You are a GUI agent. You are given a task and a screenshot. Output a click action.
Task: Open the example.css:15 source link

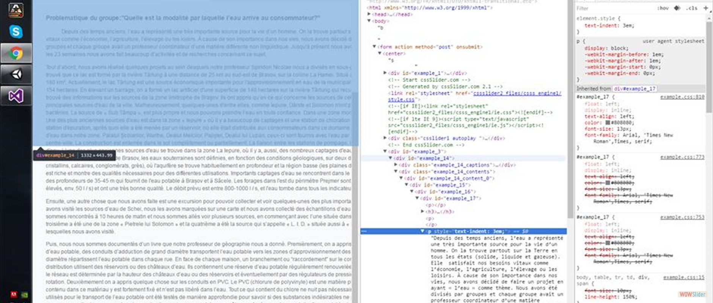tap(683, 277)
